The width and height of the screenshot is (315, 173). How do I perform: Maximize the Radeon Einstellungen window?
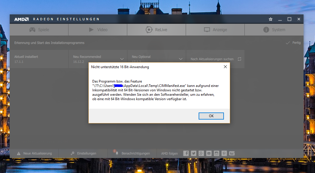[x=289, y=19]
